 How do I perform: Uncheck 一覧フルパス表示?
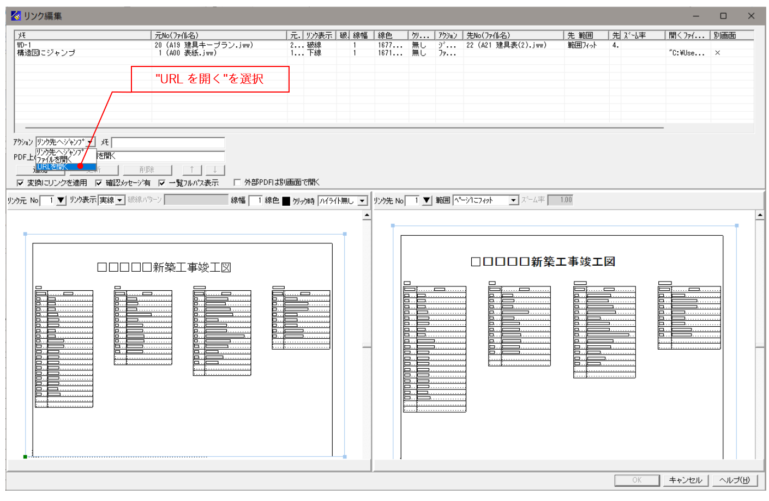click(161, 184)
